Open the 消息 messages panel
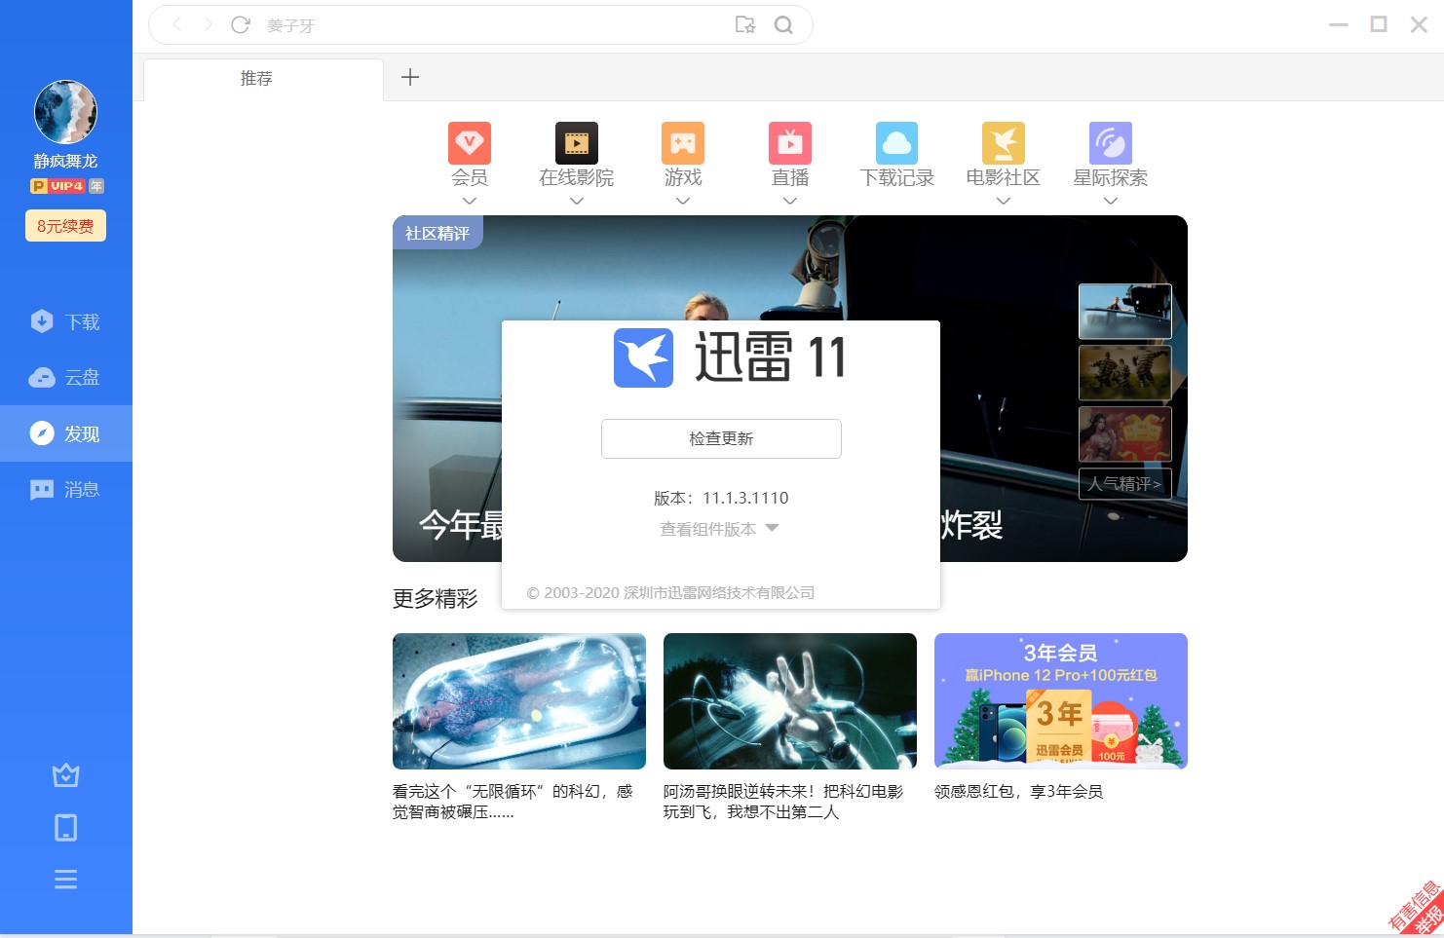1444x938 pixels. [65, 489]
